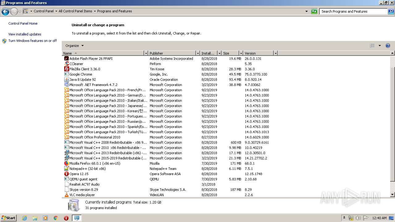Screen dimensions: 395x222
Task: Open the Control Panel Home link
Action: pyautogui.click(x=23, y=23)
